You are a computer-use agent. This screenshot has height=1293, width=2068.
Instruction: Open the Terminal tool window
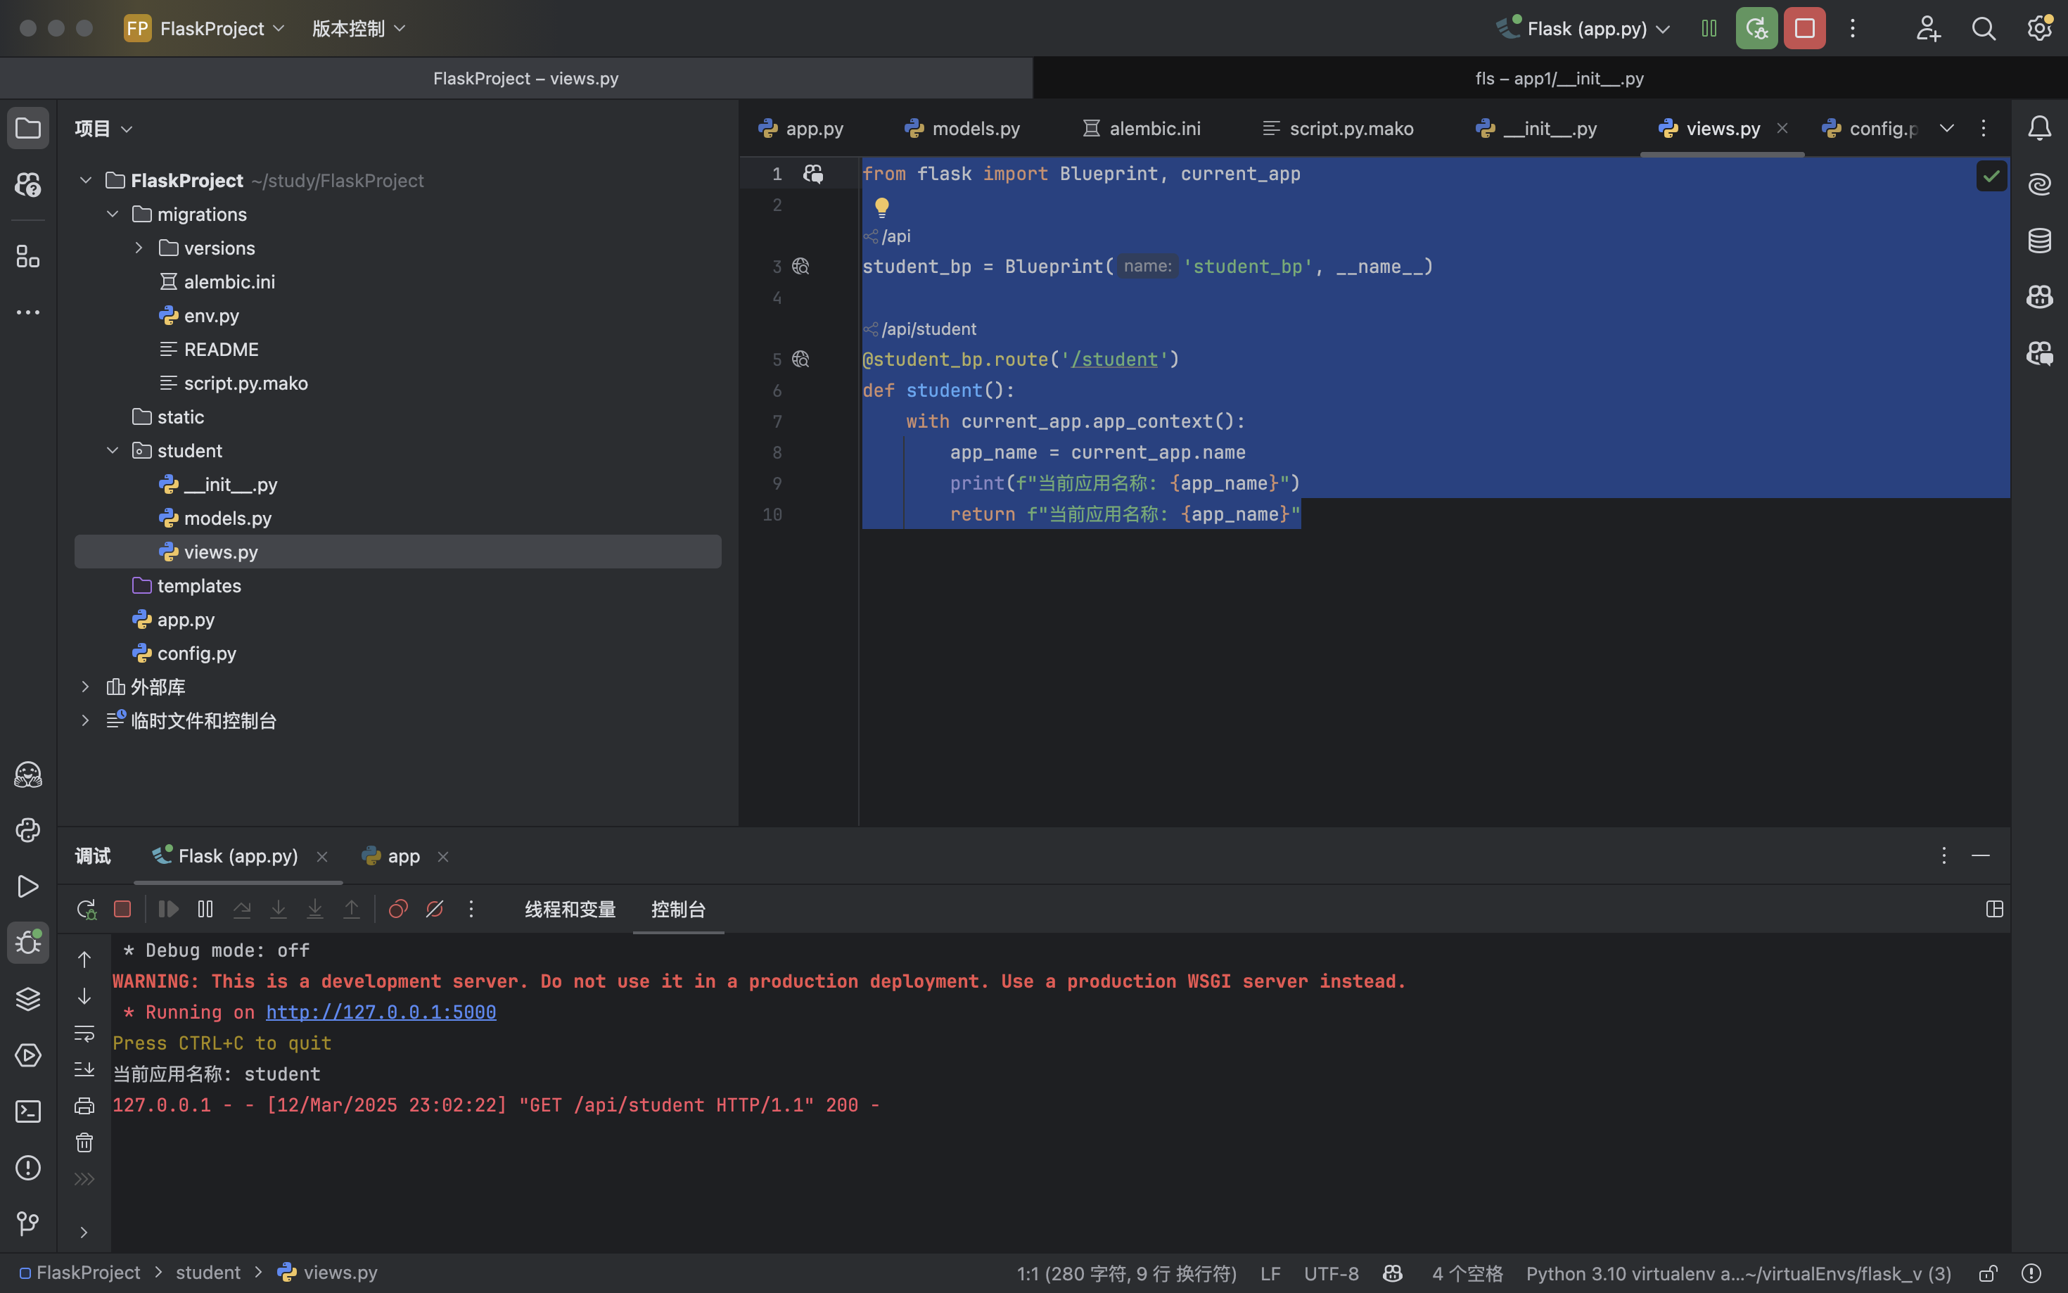coord(27,1112)
